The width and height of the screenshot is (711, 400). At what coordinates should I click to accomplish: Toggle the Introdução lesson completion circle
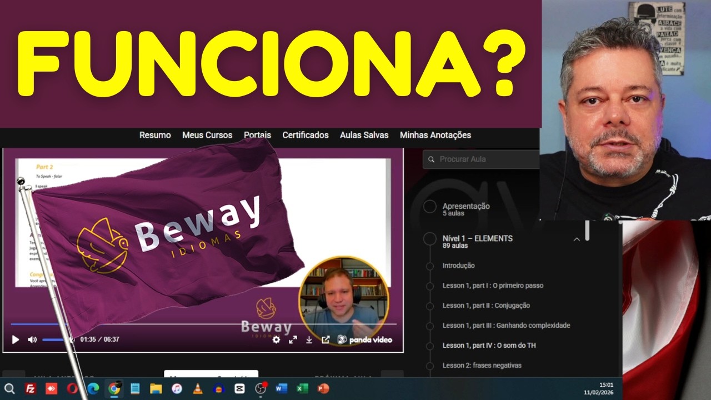(430, 266)
